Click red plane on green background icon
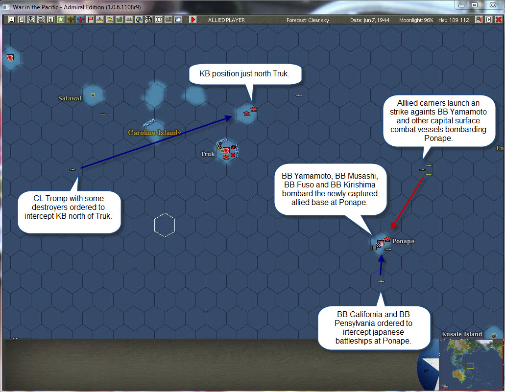The width and height of the screenshot is (505, 392). [71, 20]
